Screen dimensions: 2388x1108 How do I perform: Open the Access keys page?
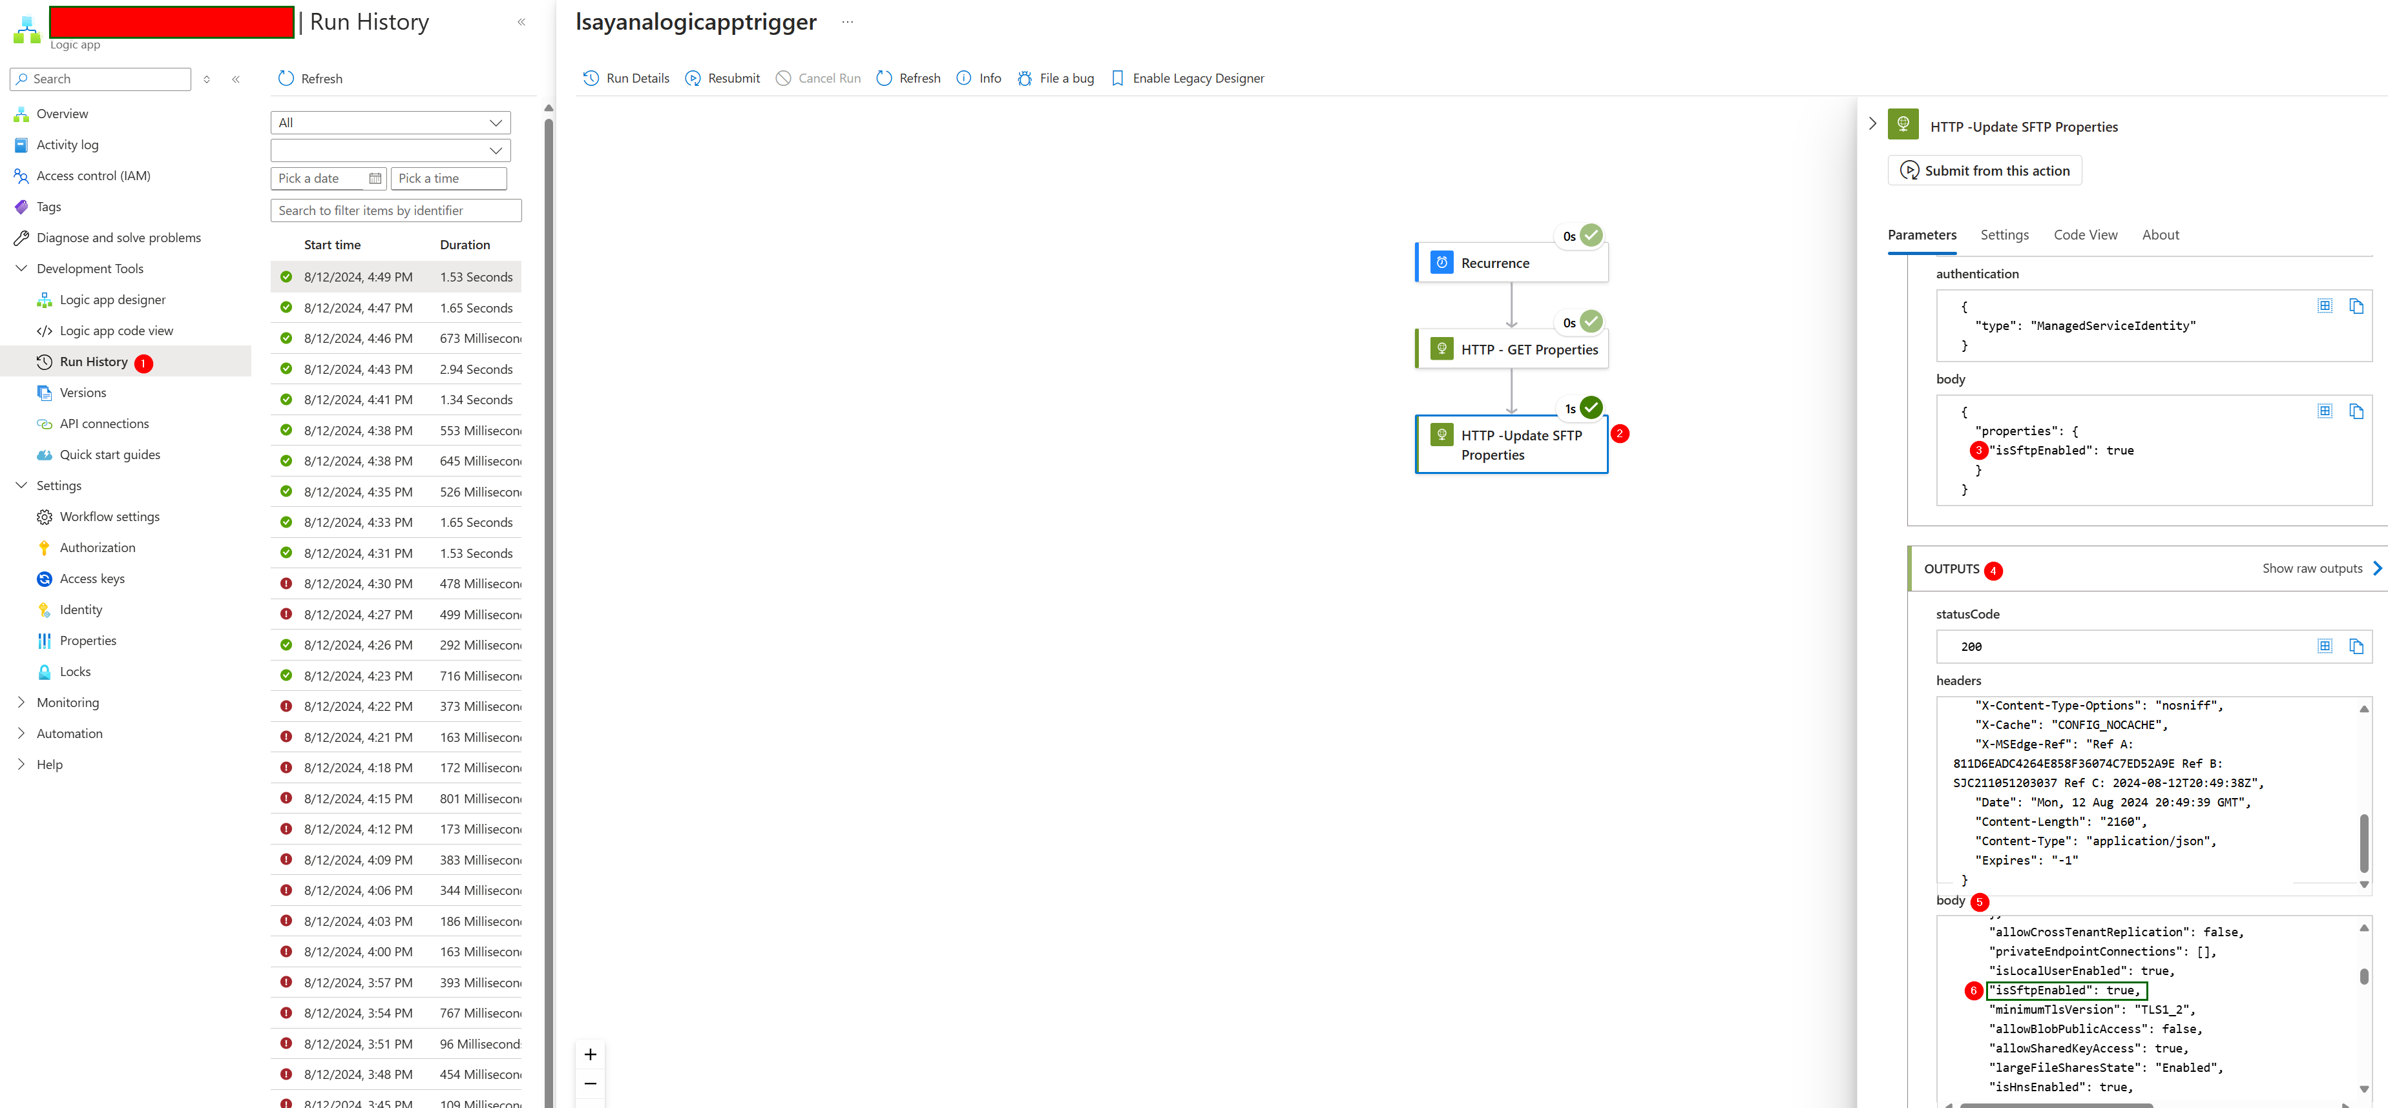92,578
